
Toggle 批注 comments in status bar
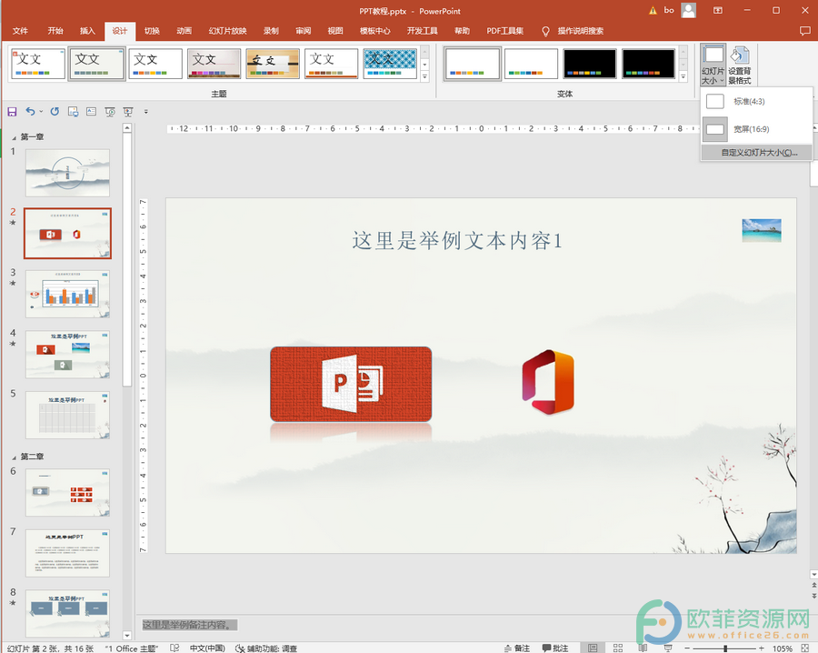(555, 648)
